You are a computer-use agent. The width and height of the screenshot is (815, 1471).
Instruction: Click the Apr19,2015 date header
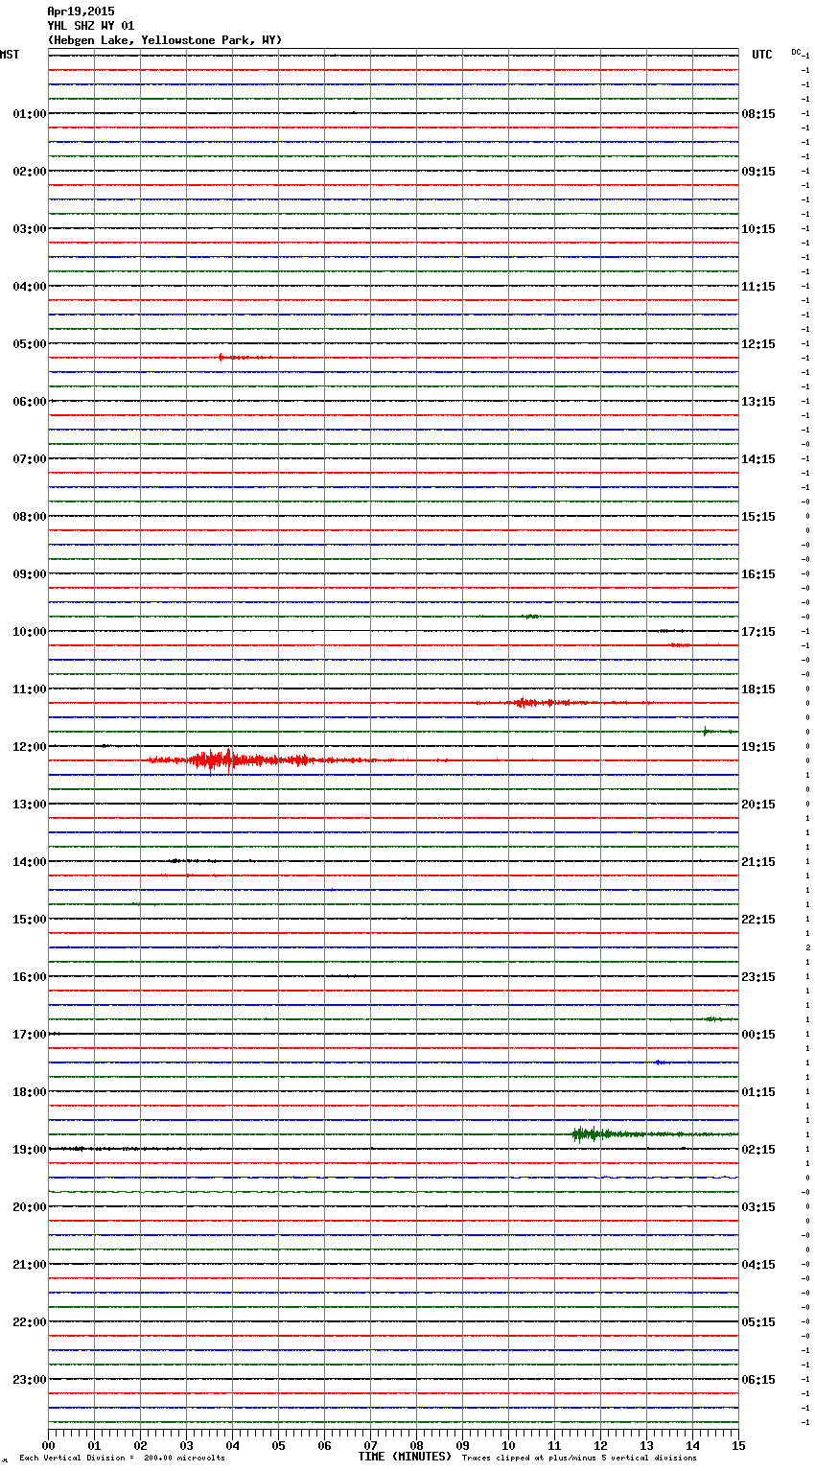click(81, 12)
